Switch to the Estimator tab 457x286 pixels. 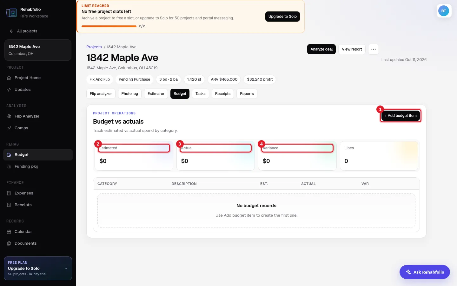(156, 94)
